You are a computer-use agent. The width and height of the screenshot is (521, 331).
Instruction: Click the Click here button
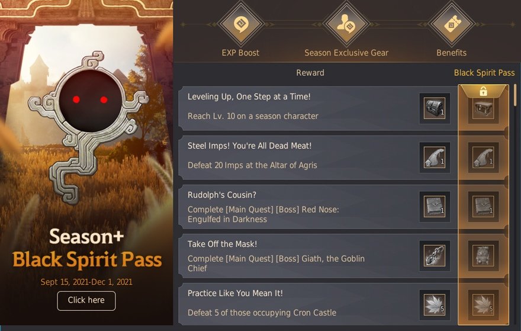pyautogui.click(x=86, y=301)
